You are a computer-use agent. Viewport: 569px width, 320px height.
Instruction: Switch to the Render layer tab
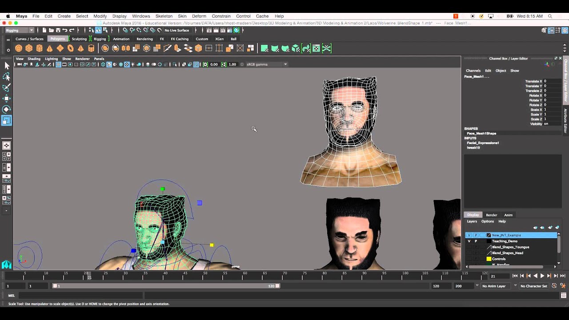click(491, 215)
